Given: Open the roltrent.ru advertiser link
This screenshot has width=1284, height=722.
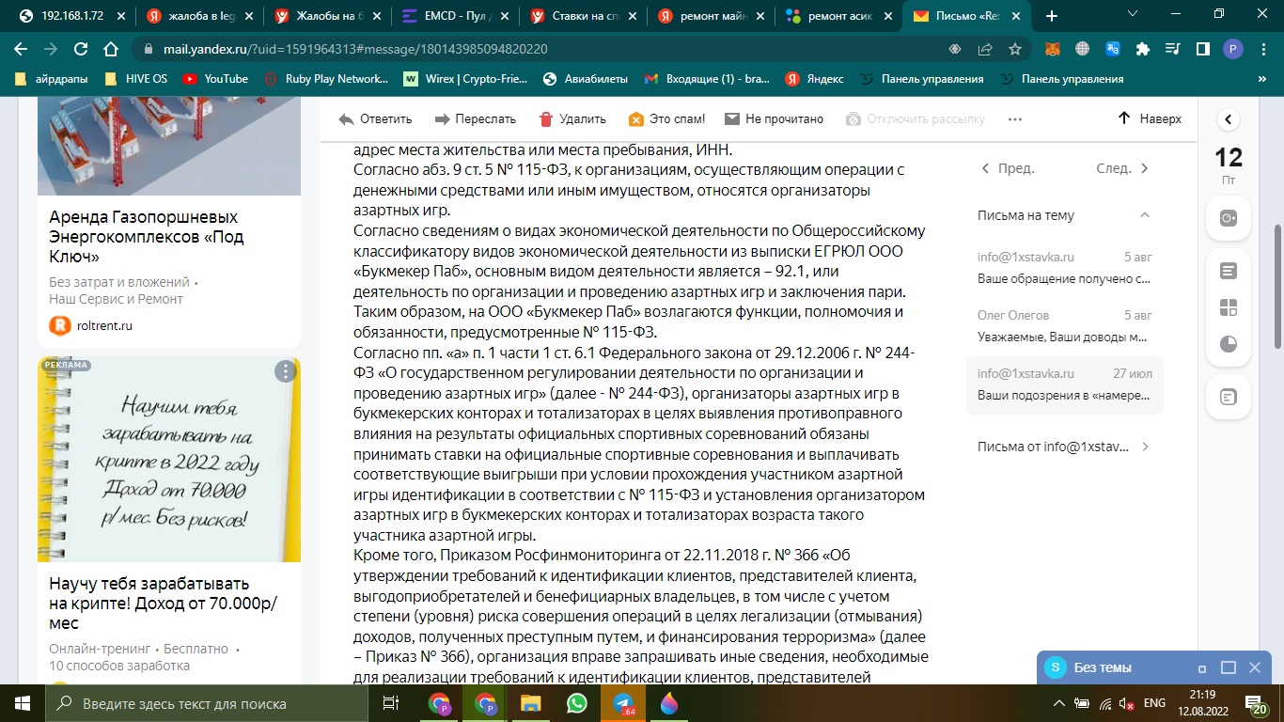Looking at the screenshot, I should click(103, 325).
